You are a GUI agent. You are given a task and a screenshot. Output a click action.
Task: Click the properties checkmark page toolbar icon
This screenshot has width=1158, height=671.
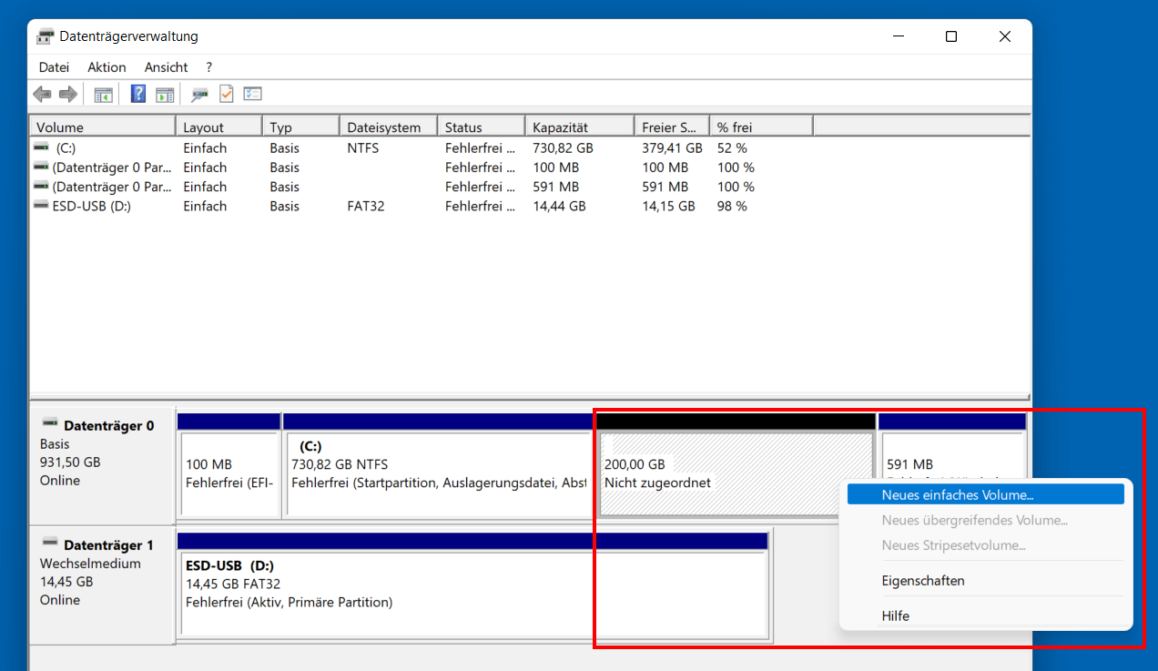point(227,94)
